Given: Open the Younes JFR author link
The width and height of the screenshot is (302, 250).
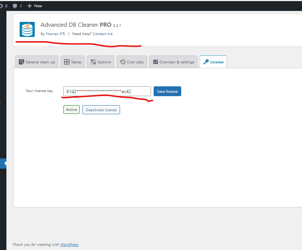Looking at the screenshot, I should [x=56, y=34].
